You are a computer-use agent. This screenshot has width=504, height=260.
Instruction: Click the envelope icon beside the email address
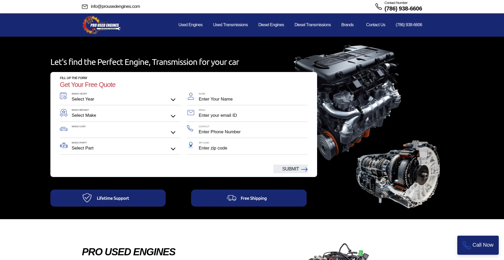[x=85, y=7]
